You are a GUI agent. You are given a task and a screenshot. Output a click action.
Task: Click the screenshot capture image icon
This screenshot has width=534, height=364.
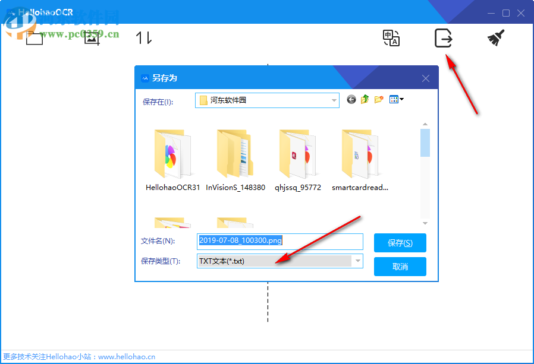pos(92,38)
